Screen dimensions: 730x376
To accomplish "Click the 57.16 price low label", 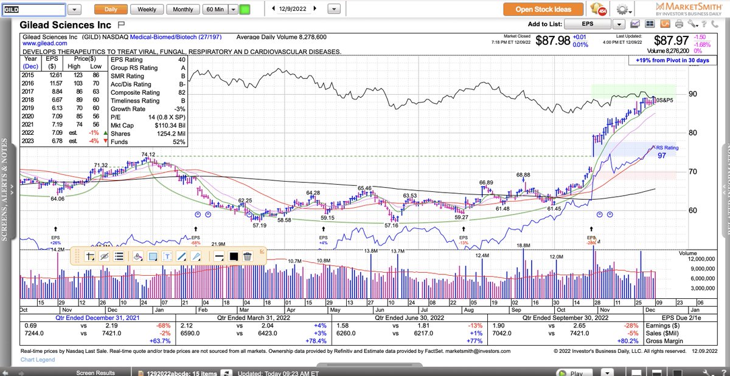I will (x=392, y=225).
